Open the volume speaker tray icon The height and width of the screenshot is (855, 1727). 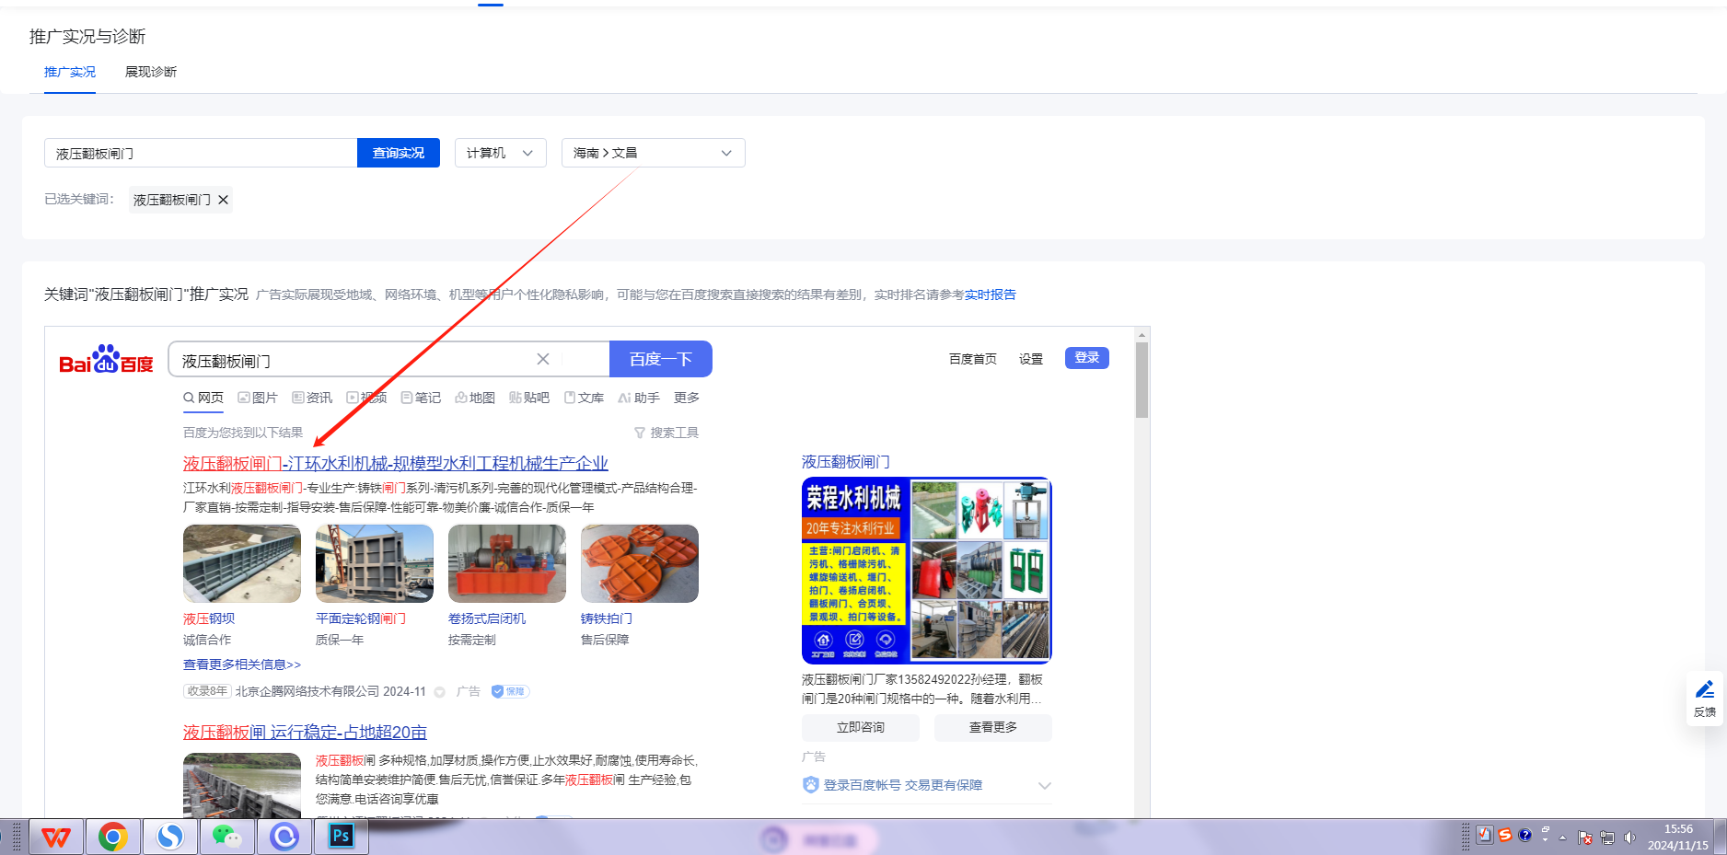coord(1629,838)
